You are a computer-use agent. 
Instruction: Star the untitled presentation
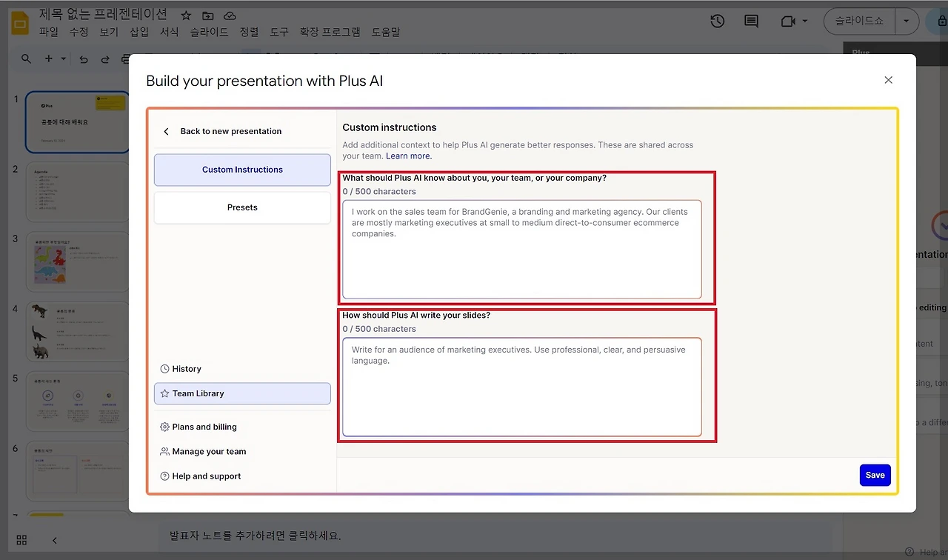[186, 16]
